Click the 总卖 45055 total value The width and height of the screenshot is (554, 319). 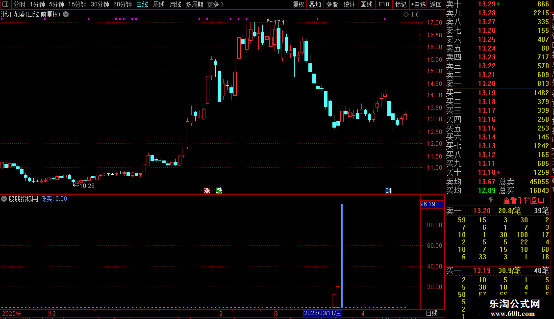pyautogui.click(x=524, y=182)
